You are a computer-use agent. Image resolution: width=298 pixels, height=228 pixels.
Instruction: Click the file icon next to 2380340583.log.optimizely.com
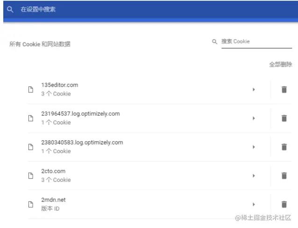(x=31, y=147)
